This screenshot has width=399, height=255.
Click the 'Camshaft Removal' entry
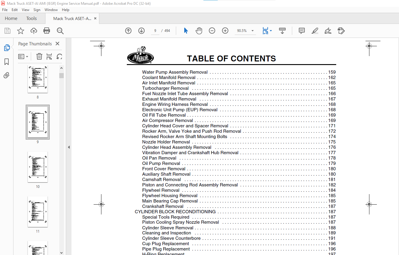[x=162, y=180]
